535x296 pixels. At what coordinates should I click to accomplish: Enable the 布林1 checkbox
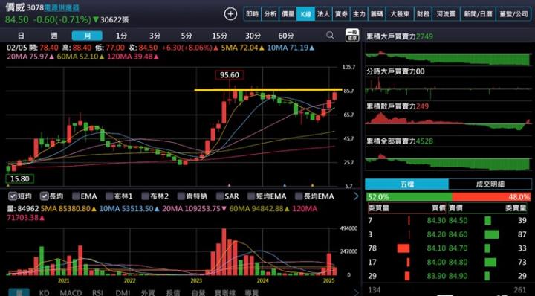[x=109, y=196]
